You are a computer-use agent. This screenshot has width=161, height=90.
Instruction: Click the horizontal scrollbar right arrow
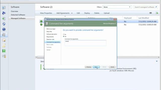[x=159, y=57]
